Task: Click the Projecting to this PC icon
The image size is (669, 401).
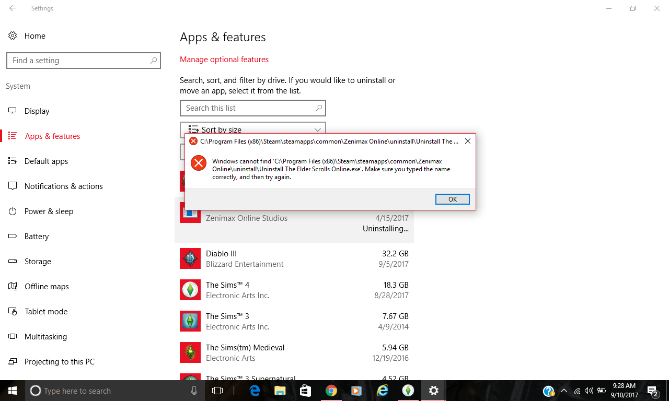Action: point(13,362)
